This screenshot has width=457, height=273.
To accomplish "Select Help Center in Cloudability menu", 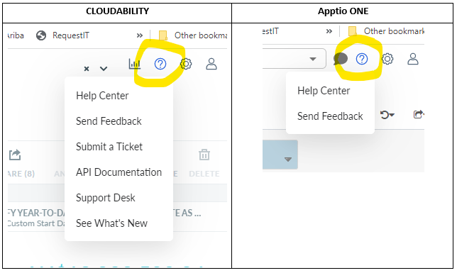I will click(x=102, y=96).
